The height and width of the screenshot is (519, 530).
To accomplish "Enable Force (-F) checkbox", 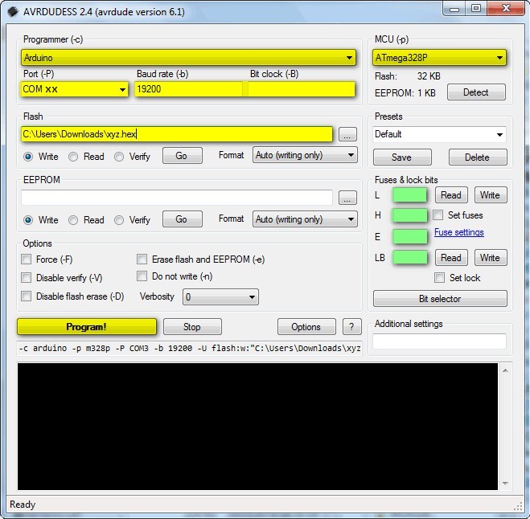I will coord(26,259).
